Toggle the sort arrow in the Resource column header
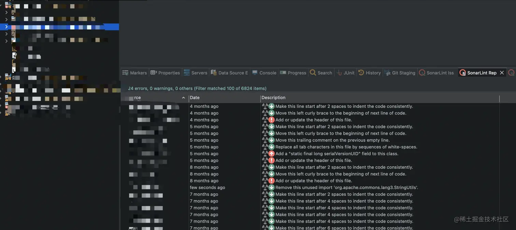This screenshot has width=516, height=230. pyautogui.click(x=183, y=98)
